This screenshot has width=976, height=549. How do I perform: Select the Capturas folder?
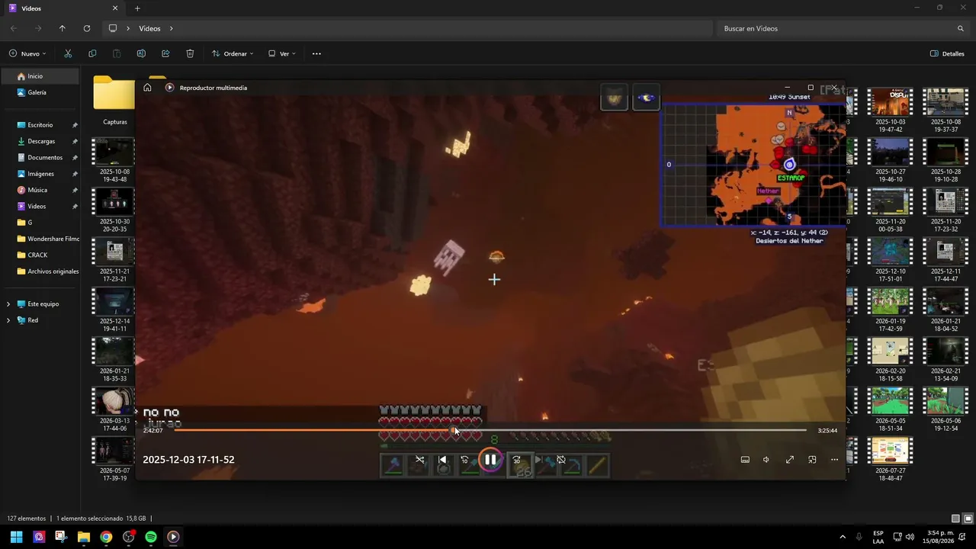click(x=114, y=101)
